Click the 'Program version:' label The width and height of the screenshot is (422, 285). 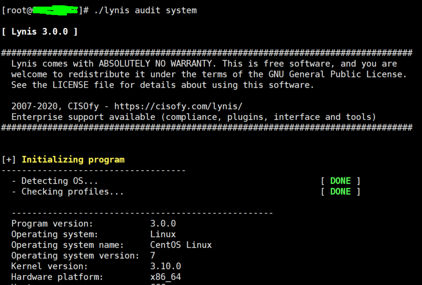52,224
